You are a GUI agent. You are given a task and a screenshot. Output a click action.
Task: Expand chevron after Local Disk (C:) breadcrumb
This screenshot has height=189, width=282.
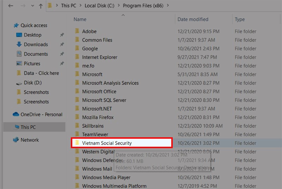(x=119, y=6)
